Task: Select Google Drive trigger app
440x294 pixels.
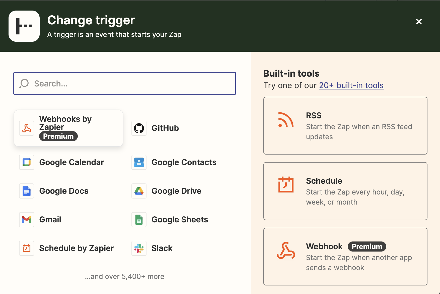Action: (x=181, y=191)
